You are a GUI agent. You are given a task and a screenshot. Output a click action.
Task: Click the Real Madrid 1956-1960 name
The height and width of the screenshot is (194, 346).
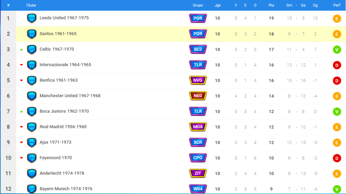(63, 126)
